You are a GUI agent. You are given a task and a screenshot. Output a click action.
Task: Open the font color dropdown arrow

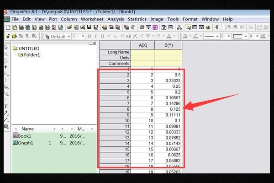click(174, 36)
